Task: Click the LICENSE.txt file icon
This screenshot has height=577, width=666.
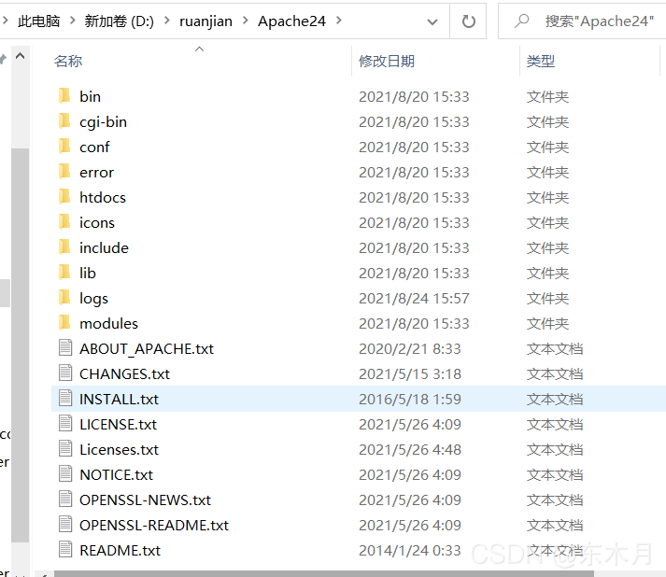Action: [65, 424]
